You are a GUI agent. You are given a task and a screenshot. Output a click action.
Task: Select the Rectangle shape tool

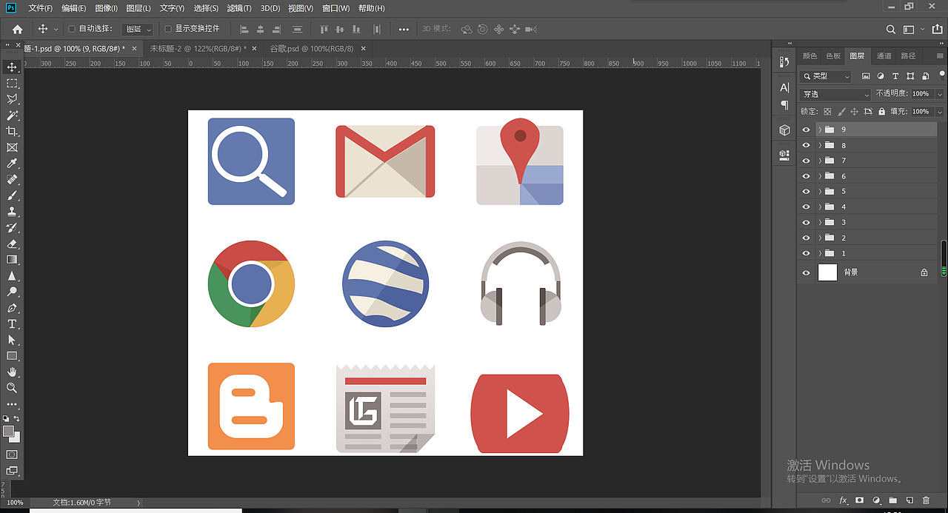click(x=12, y=356)
